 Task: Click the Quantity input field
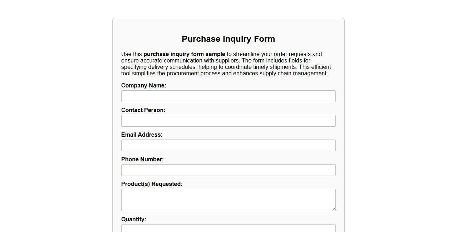tap(228, 228)
